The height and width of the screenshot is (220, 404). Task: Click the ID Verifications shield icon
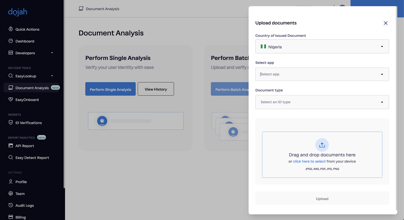(11, 122)
